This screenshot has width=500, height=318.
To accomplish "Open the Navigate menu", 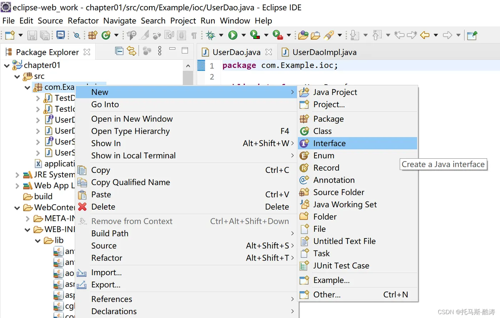I will coord(120,21).
